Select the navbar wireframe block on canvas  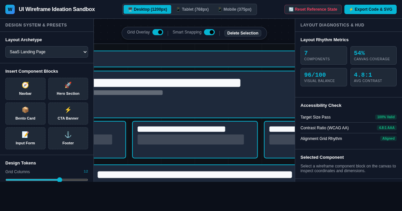pos(194,59)
